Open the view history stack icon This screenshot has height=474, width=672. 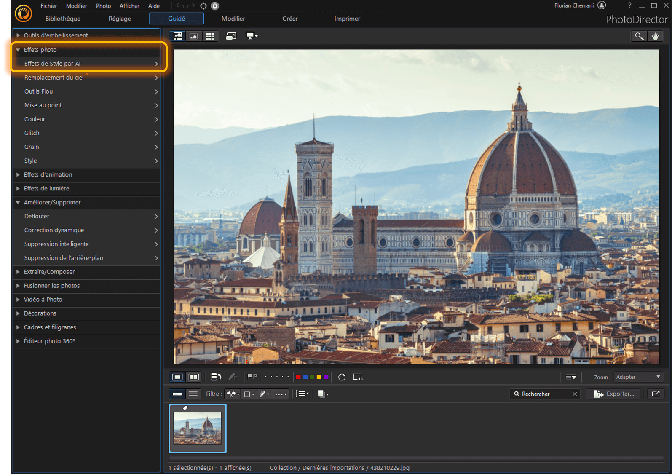pyautogui.click(x=216, y=377)
